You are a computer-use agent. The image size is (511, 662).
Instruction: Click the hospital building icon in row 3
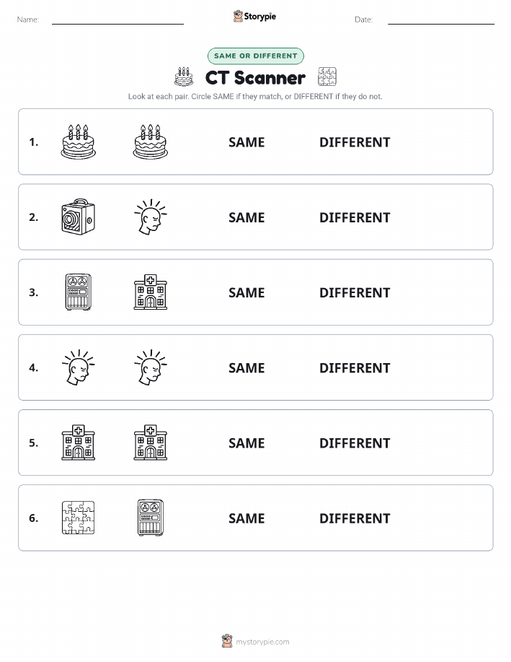pyautogui.click(x=151, y=292)
